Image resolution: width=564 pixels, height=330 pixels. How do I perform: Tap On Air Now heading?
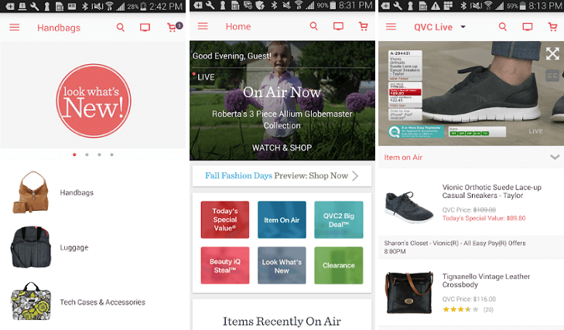click(x=282, y=93)
